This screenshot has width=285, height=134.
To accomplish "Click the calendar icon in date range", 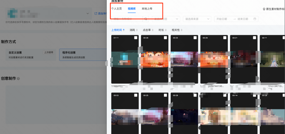I will click(x=255, y=19).
